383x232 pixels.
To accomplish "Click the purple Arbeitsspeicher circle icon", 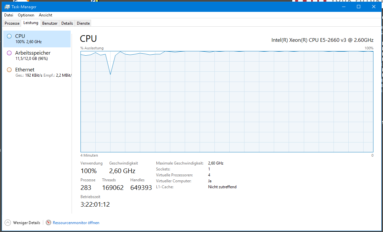I will click(9, 53).
